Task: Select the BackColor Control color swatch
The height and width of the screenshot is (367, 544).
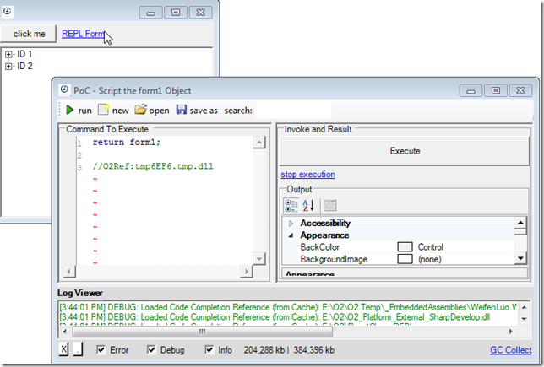Action: click(x=405, y=247)
